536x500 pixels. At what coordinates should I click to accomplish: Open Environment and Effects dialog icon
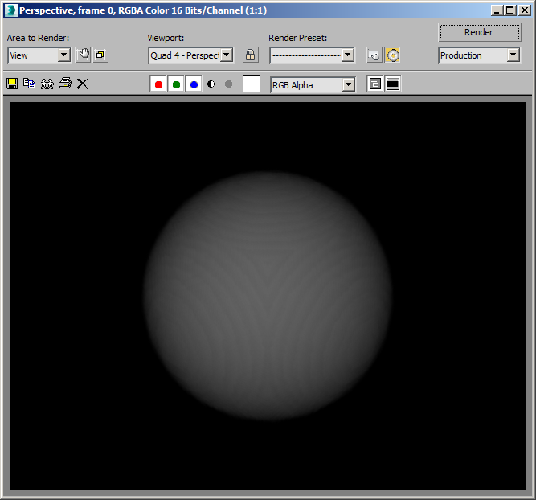[x=392, y=55]
